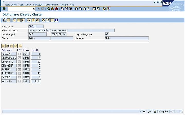Click the VARDATA field name cell

coord(9,81)
